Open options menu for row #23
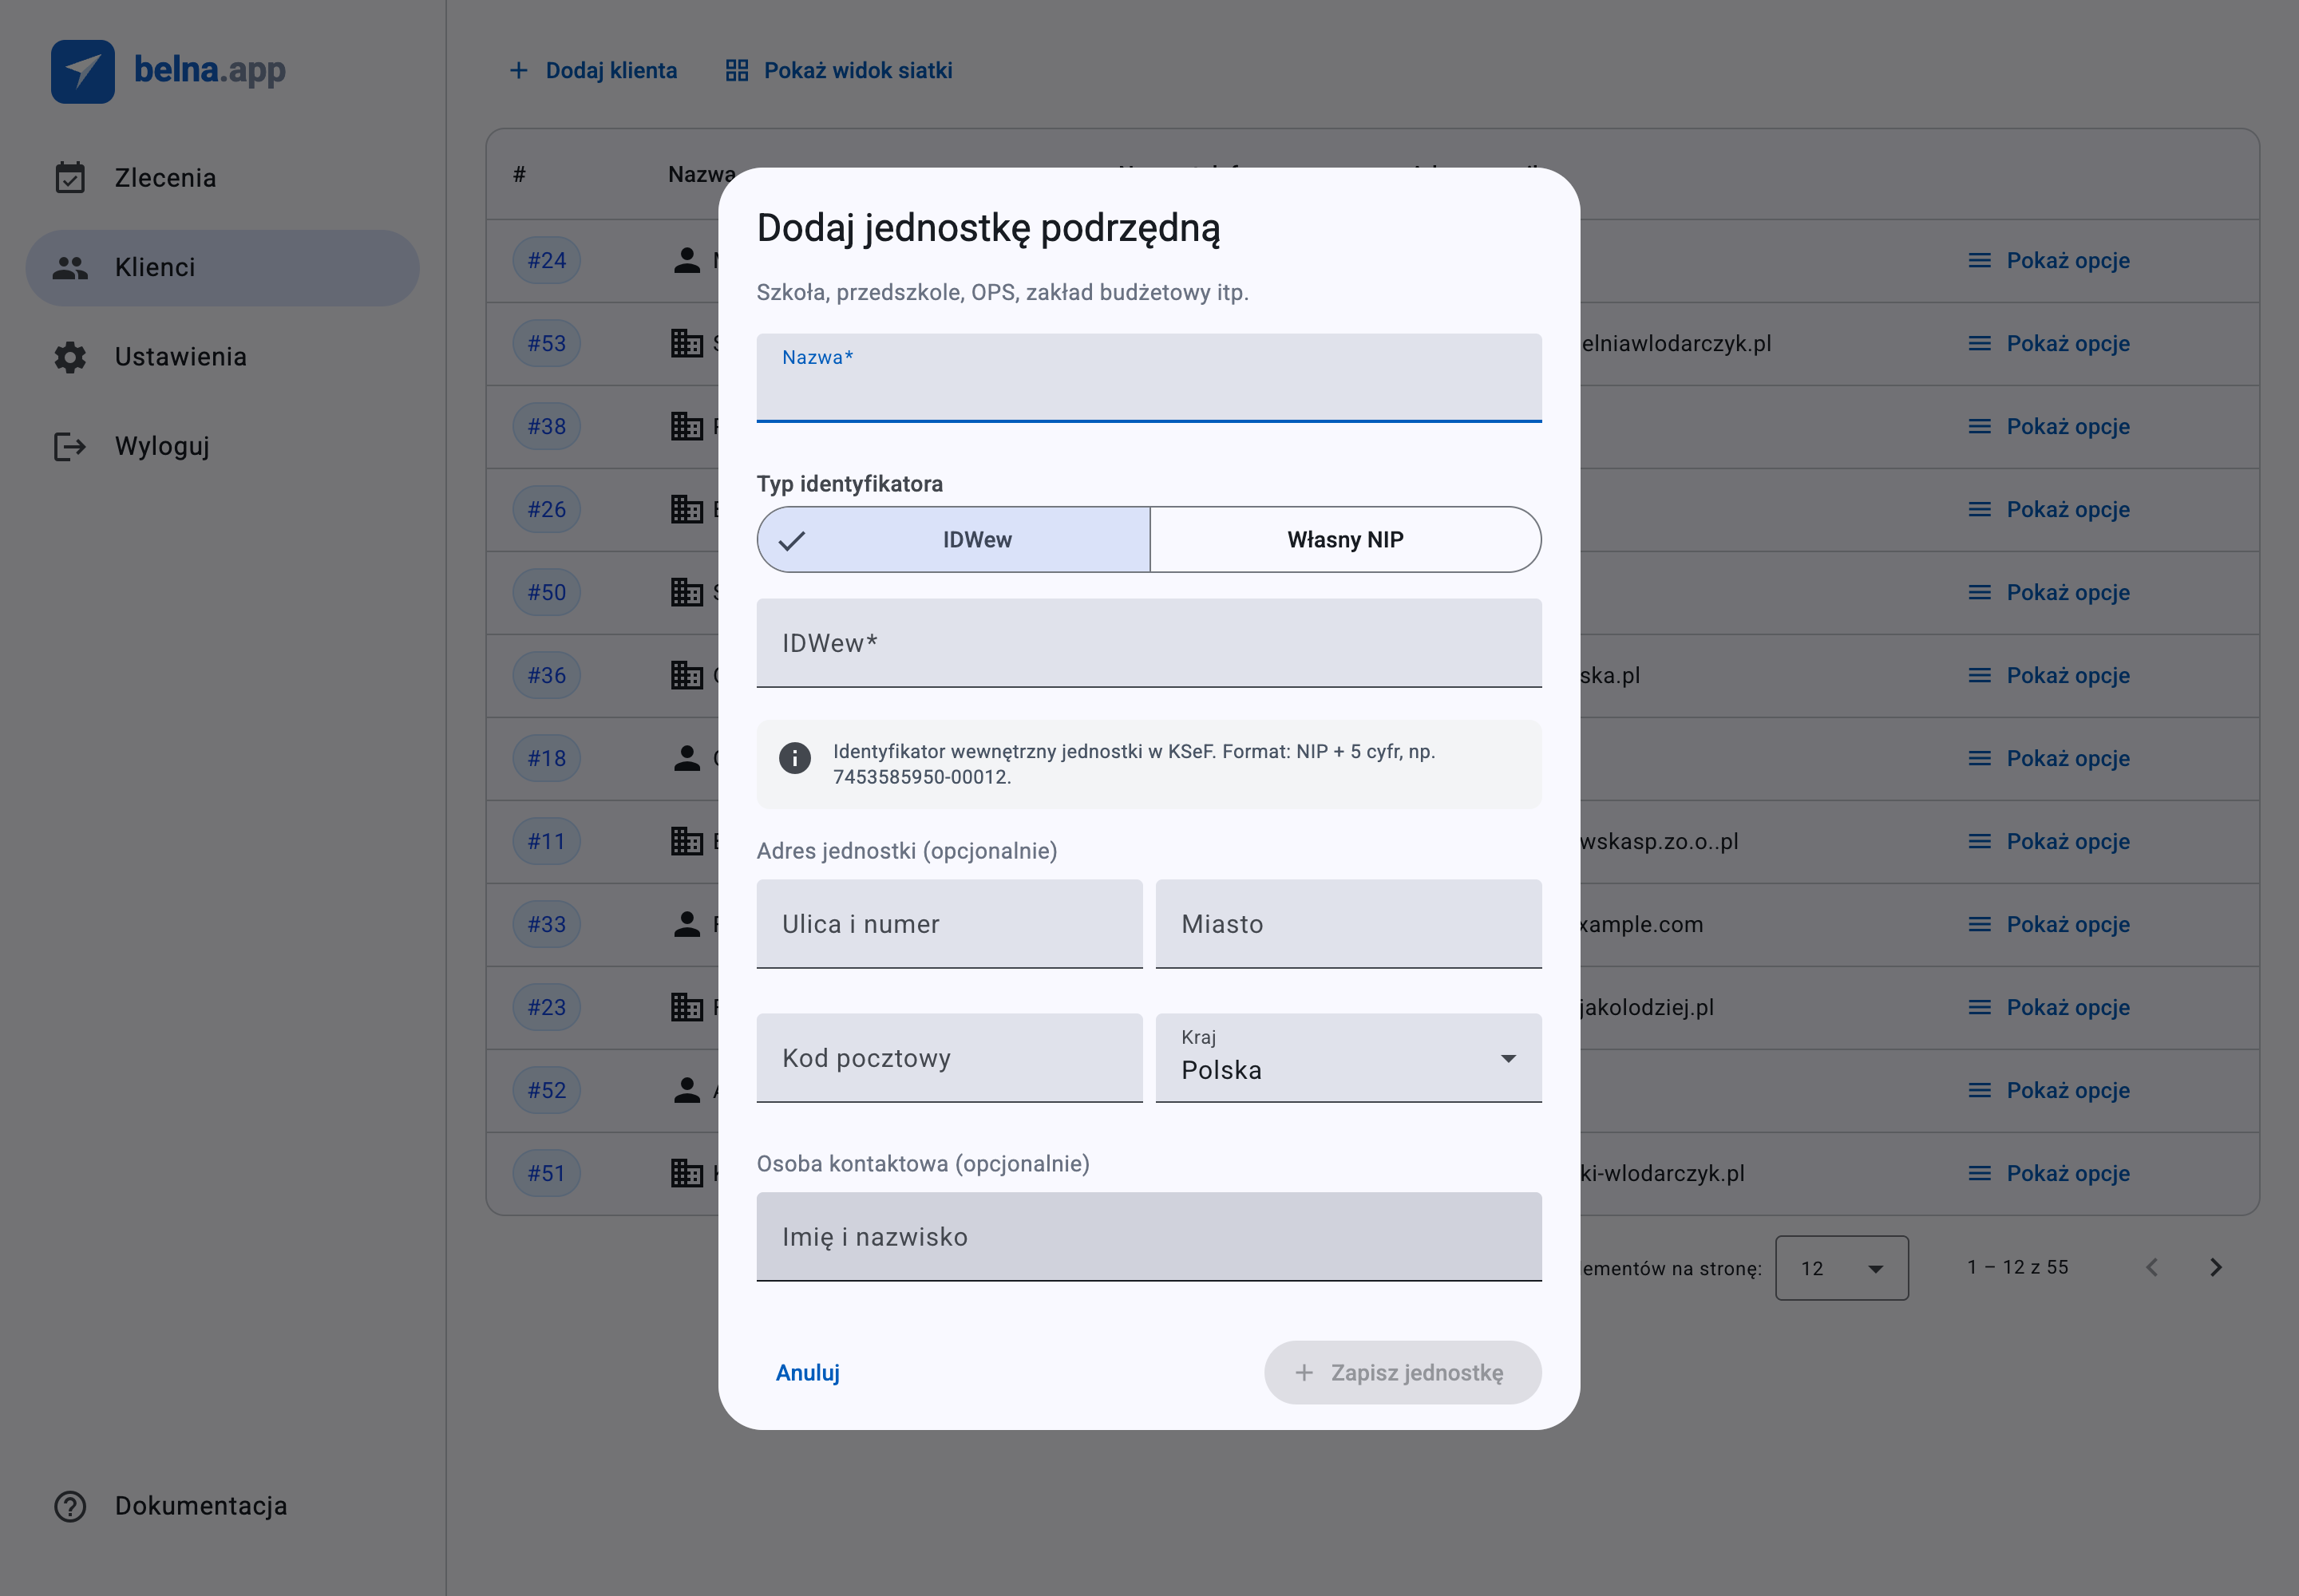 coord(2049,1008)
